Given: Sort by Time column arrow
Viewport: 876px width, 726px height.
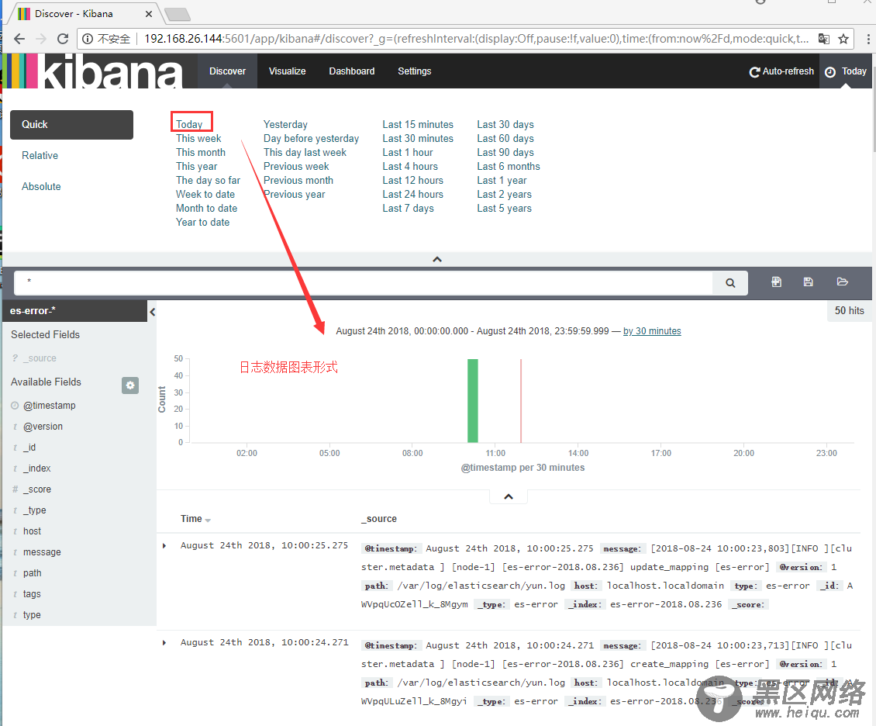Looking at the screenshot, I should (x=208, y=520).
